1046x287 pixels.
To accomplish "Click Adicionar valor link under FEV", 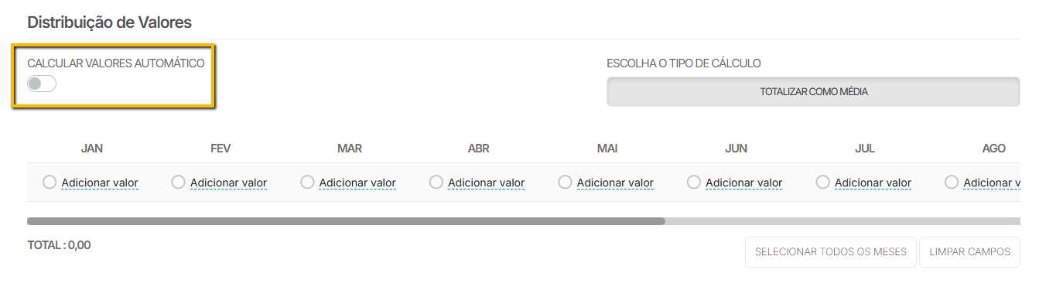I will coord(229,183).
